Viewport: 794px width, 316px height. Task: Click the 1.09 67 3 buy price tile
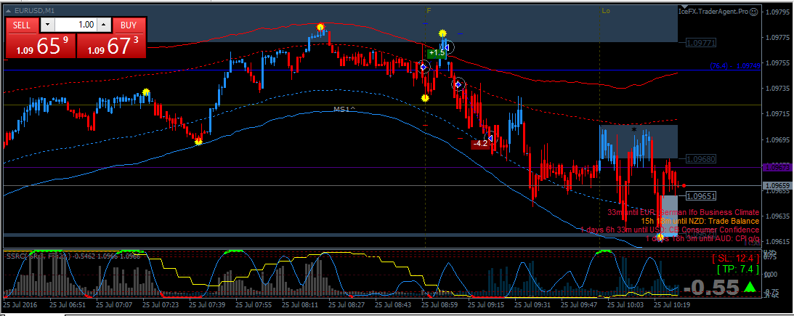pyautogui.click(x=111, y=46)
